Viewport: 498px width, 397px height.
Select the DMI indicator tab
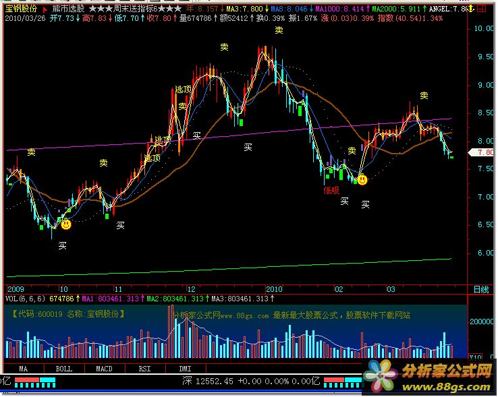coord(184,369)
